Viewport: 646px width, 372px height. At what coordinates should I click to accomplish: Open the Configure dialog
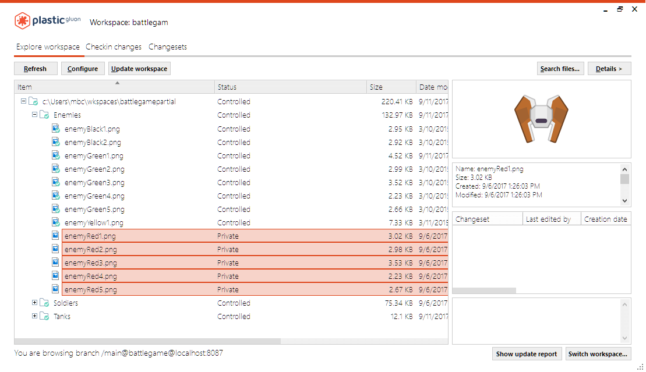coord(83,69)
